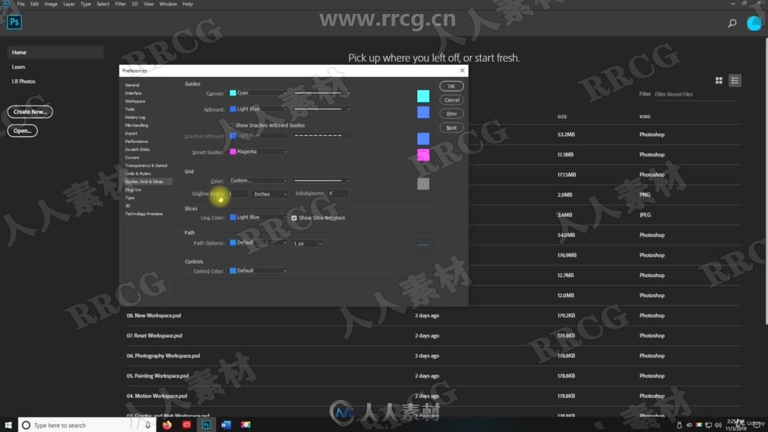The width and height of the screenshot is (768, 432).
Task: Open the File menu
Action: coord(21,4)
